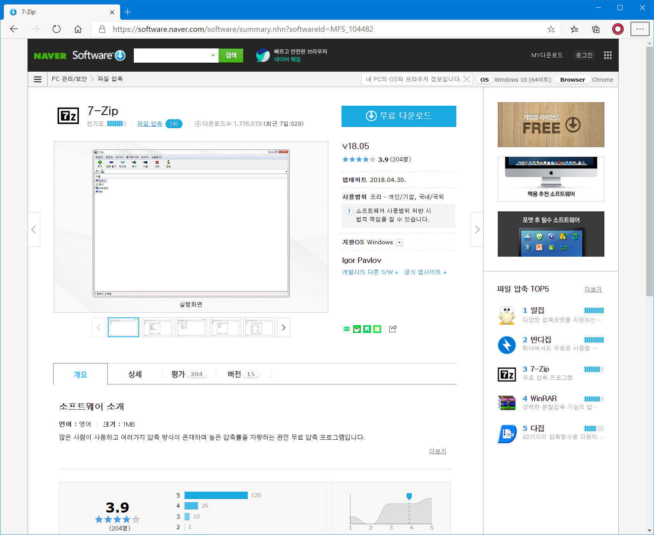Open 다집 in the TOP5 list
The height and width of the screenshot is (535, 654).
click(537, 429)
